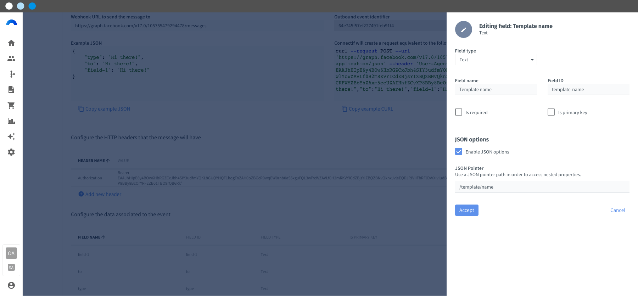Click the IS PRIMARY KEY column header
This screenshot has height=296, width=638.
[x=363, y=237]
